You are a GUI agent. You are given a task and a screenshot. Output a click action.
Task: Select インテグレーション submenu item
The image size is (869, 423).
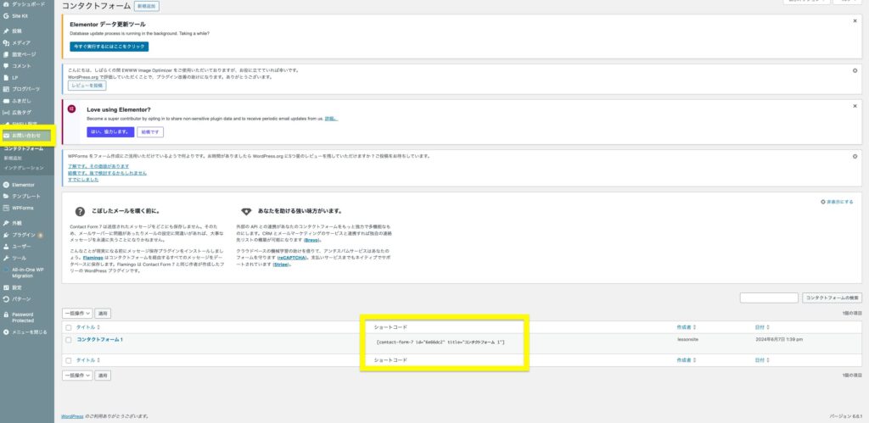(x=22, y=167)
